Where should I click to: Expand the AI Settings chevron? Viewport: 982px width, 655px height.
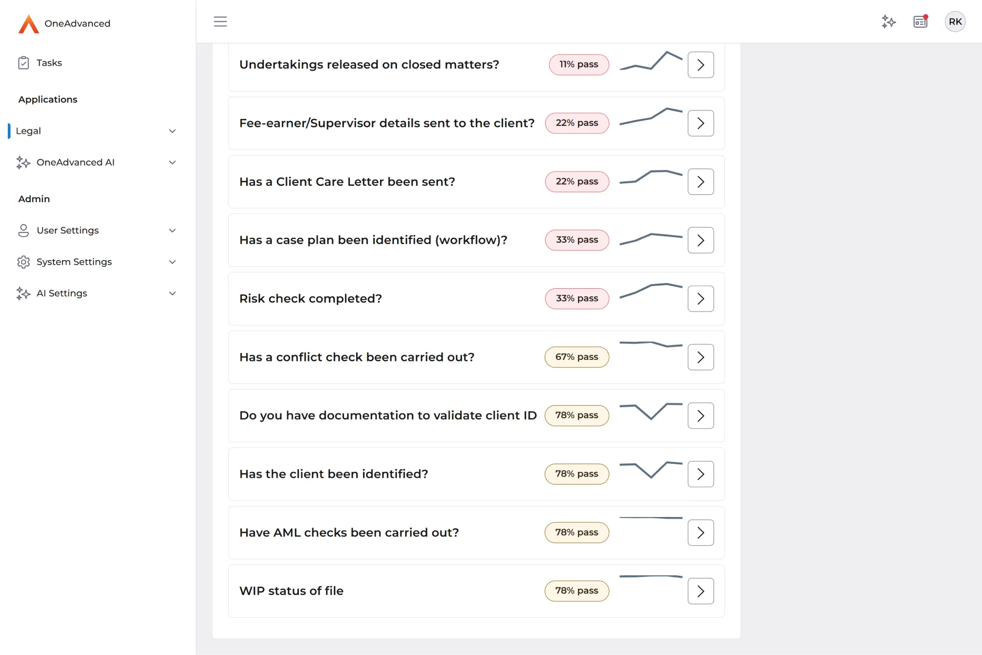[172, 294]
